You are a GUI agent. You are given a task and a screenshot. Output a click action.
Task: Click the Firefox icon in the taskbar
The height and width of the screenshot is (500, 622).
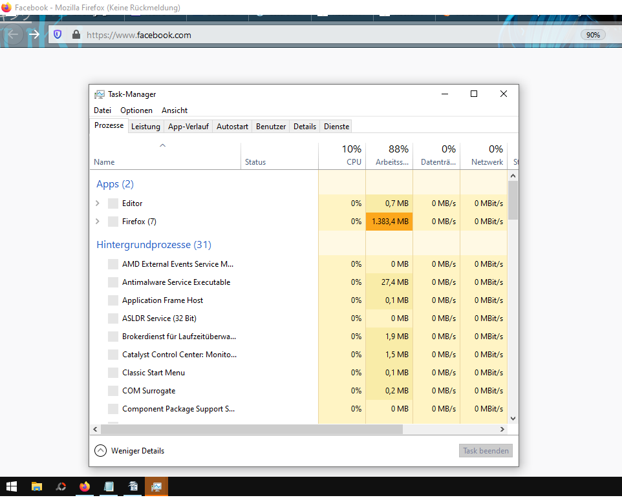(85, 487)
